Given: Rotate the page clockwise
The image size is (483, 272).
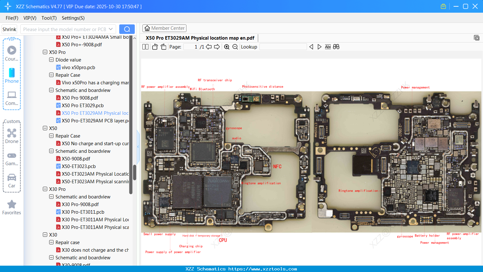Looking at the screenshot, I should point(163,47).
